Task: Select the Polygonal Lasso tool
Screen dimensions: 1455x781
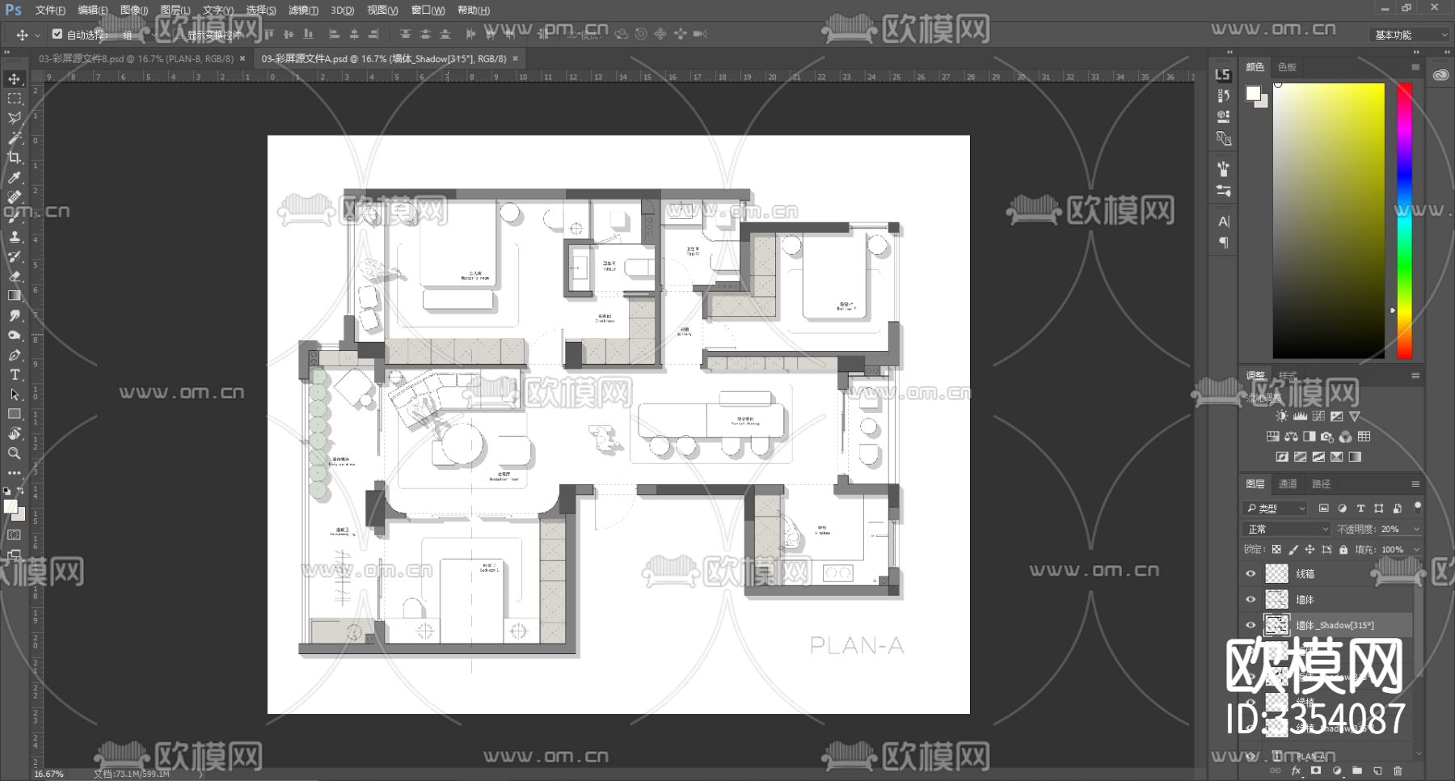Action: coord(15,118)
